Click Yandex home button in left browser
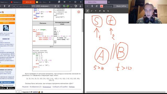Image resolution: width=167 pixels, height=94 pixels. click(x=4, y=6)
